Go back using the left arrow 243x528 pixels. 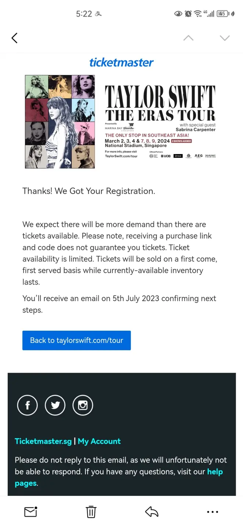click(14, 38)
